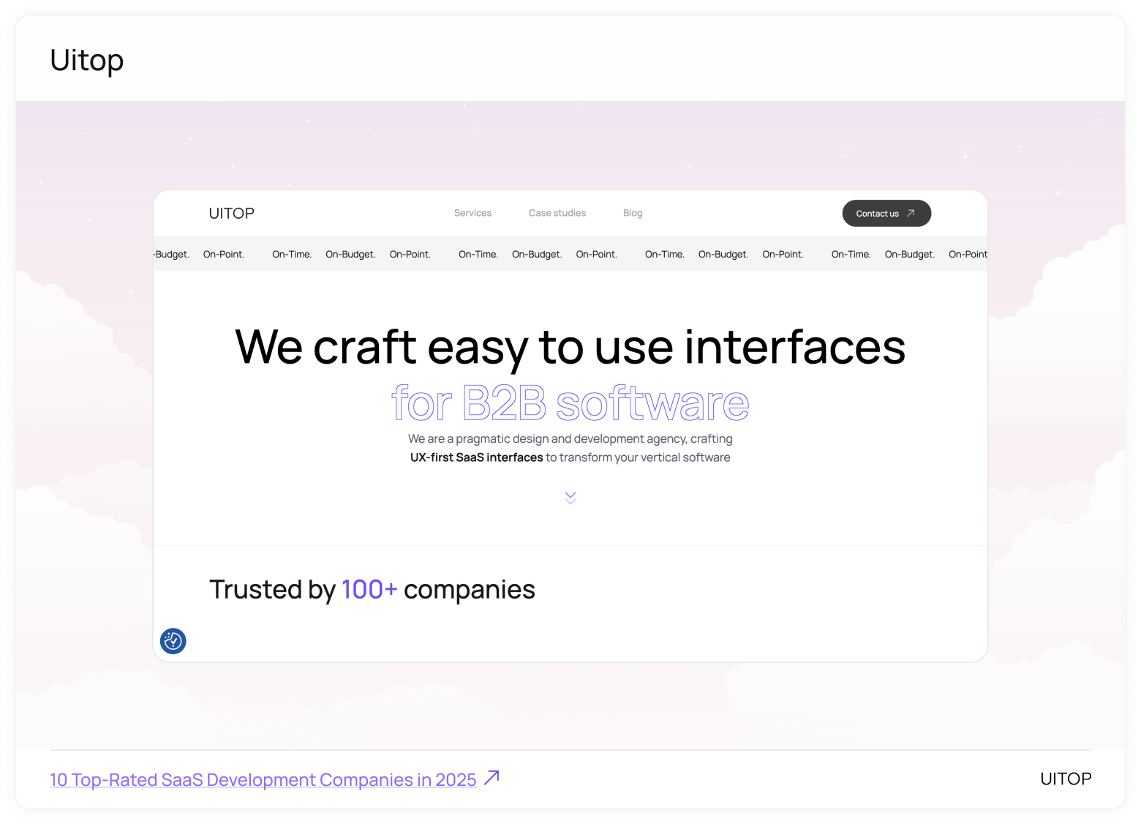Click the accessibility widget icon

(173, 641)
